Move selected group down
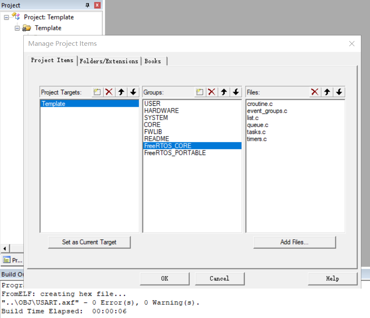This screenshot has height=318, width=370. [x=236, y=92]
